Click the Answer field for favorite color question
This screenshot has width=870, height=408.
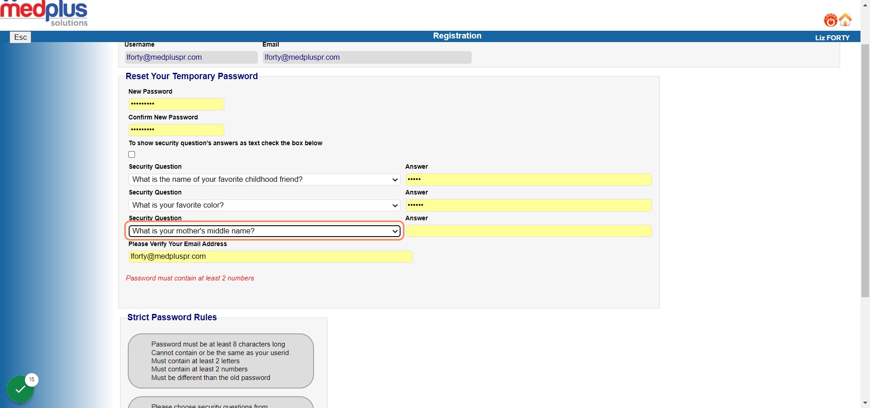point(529,205)
